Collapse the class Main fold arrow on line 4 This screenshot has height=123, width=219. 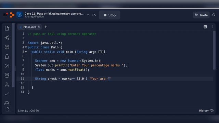tap(26, 47)
